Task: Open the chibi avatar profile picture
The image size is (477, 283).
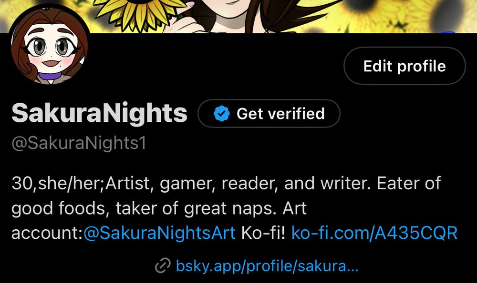Action: 49,45
